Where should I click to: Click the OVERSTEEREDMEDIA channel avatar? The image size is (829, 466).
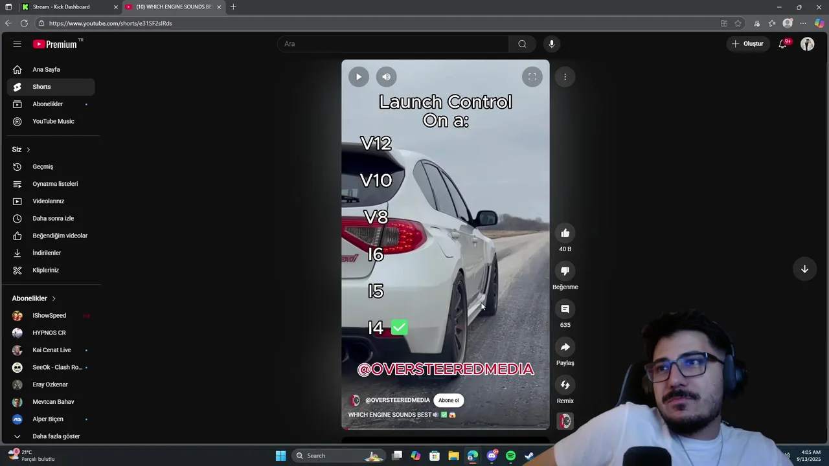click(355, 400)
